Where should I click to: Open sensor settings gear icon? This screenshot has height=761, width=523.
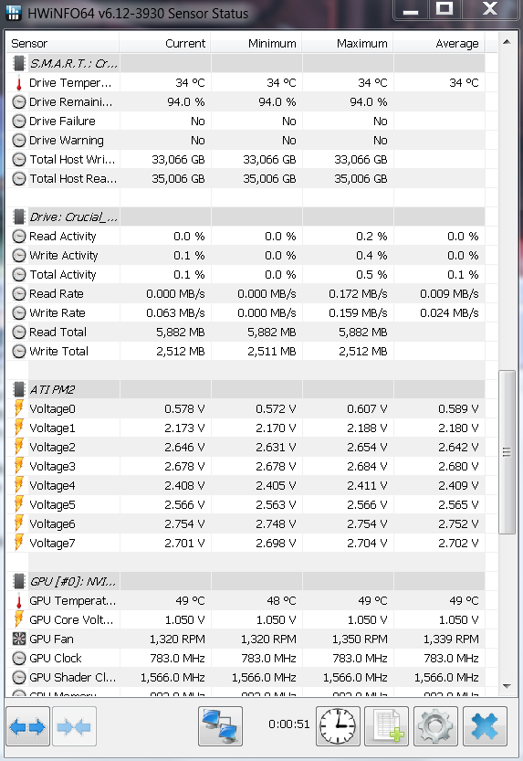[435, 726]
